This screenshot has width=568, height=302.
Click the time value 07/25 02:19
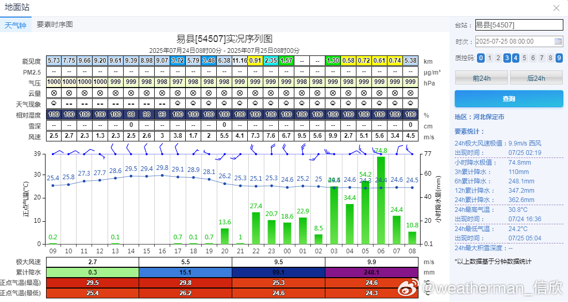(525, 153)
